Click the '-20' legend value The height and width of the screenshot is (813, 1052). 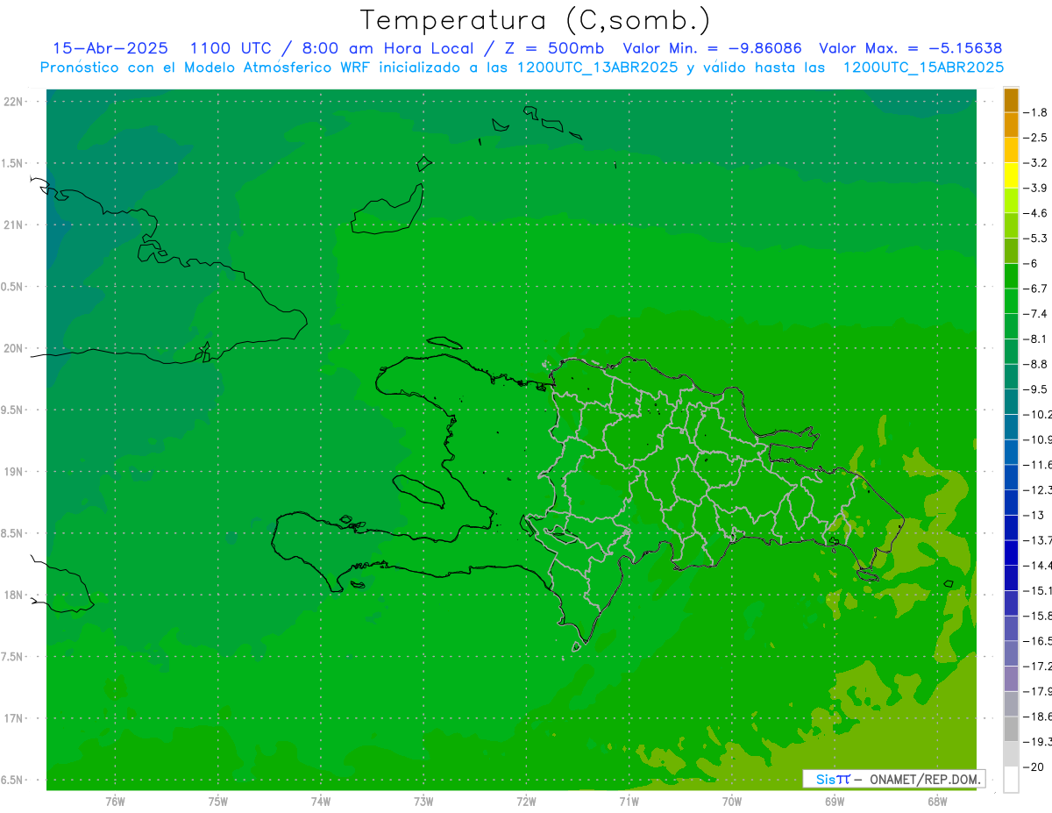[1033, 767]
